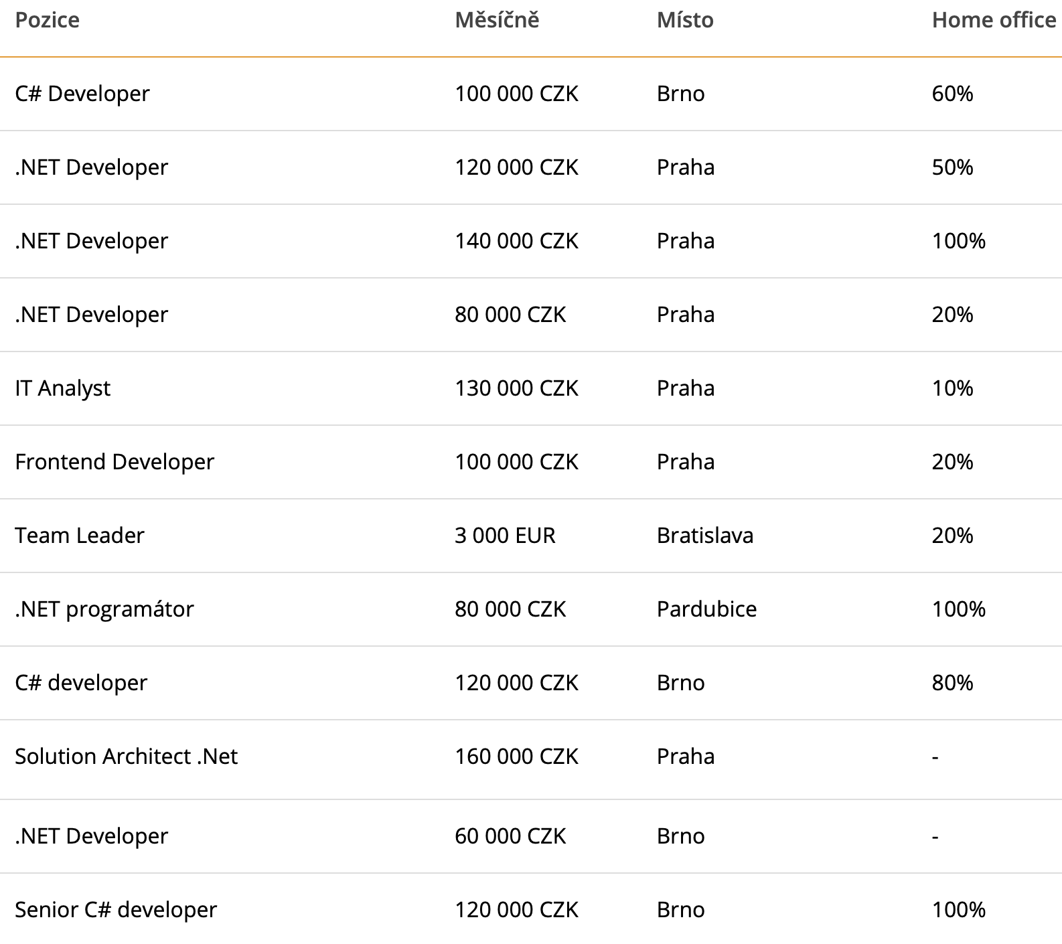Select the .NET Developer position in the 80 000 CZK Praha row

tap(91, 315)
